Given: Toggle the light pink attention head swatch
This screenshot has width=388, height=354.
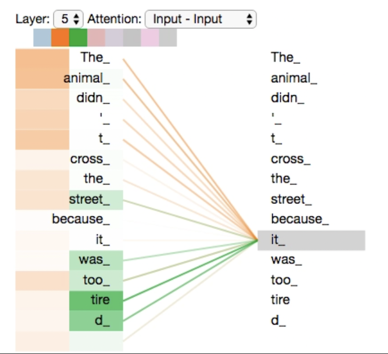Looking at the screenshot, I should (150, 37).
